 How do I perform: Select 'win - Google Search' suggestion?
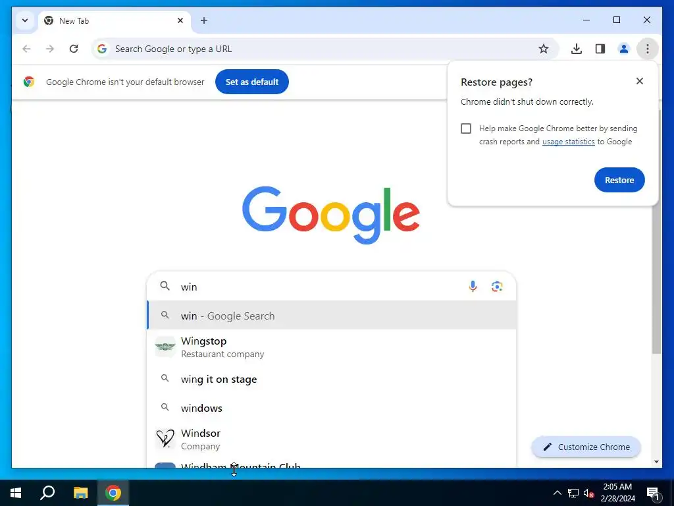tap(332, 316)
